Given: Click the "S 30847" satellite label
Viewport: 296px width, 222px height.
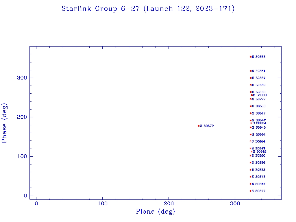Looking at the screenshot, I should (x=259, y=120).
